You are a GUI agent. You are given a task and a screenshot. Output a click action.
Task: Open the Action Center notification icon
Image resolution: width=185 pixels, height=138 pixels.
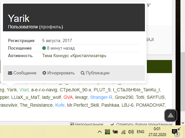tap(176, 132)
